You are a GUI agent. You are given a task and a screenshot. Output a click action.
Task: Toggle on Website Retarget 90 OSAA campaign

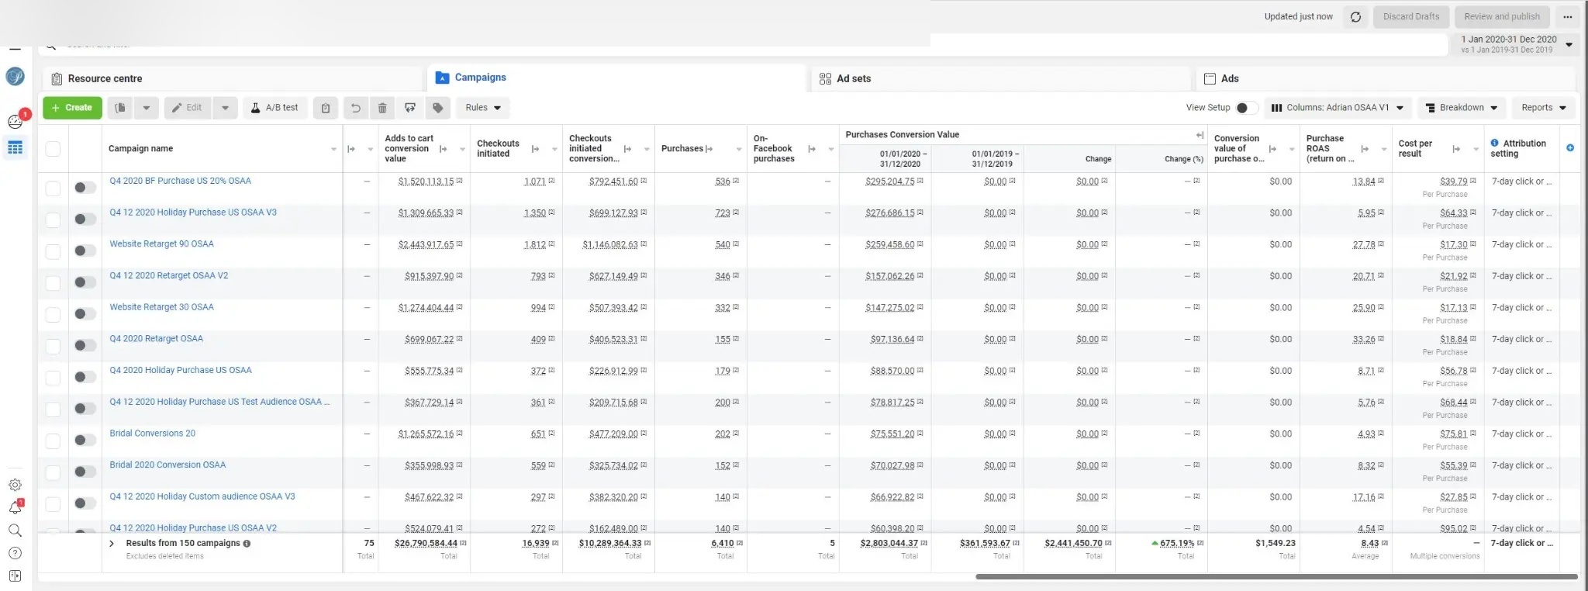click(x=85, y=251)
